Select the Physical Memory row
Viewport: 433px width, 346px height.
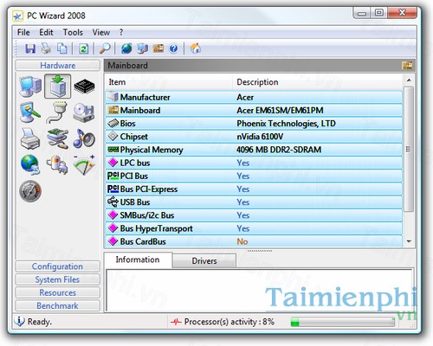coord(254,150)
